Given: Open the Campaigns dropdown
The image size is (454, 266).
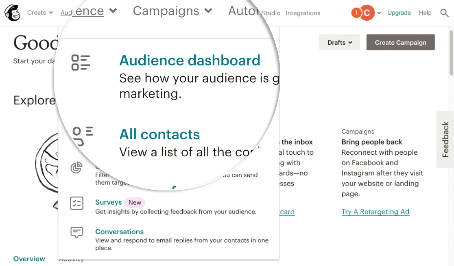Looking at the screenshot, I should coord(172,11).
